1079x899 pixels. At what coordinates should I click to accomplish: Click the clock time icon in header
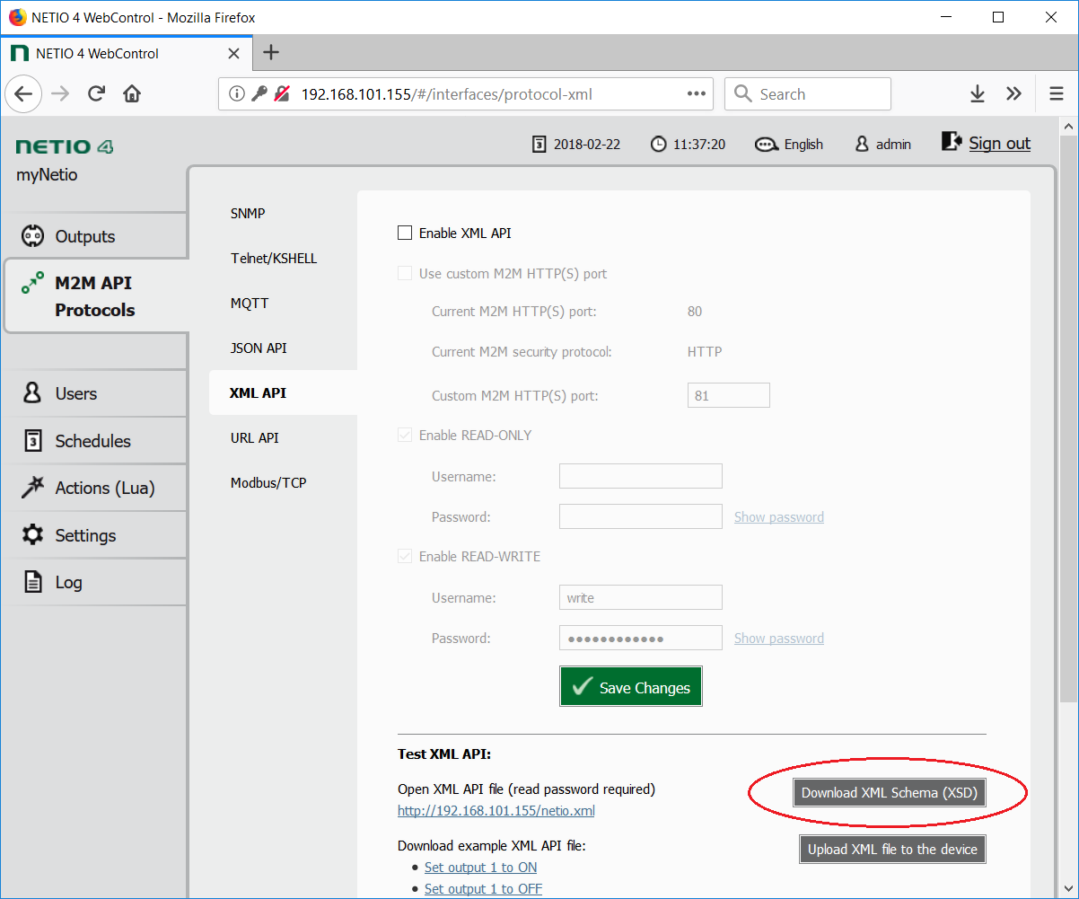tap(659, 144)
